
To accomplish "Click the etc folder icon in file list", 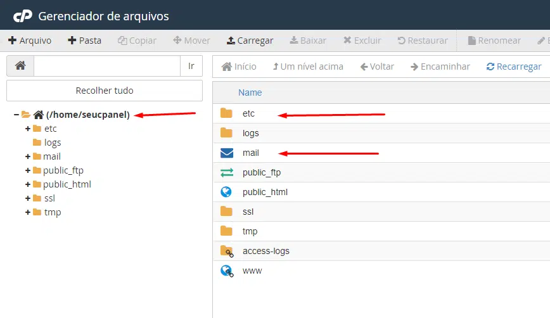I will tap(227, 113).
